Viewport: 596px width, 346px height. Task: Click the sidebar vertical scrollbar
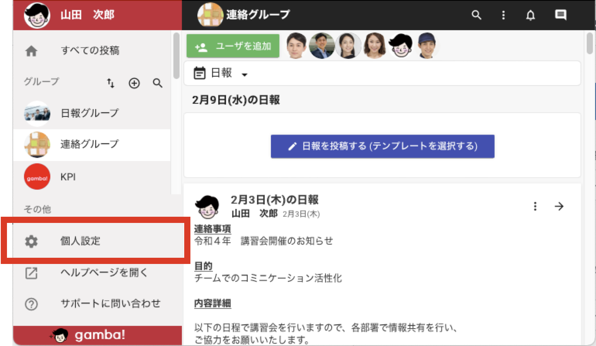176,56
